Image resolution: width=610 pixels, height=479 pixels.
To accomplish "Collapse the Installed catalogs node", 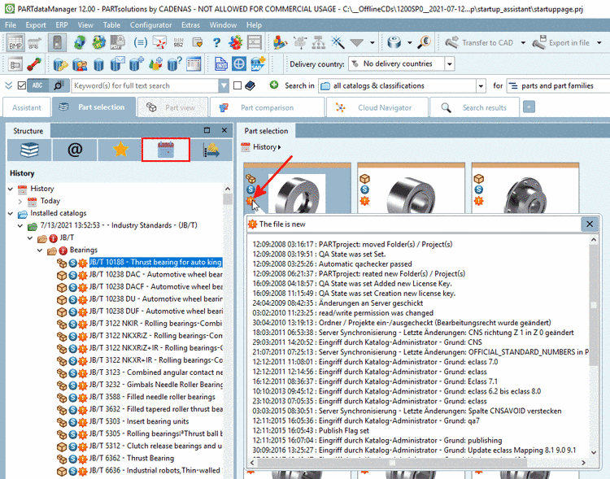I will (x=11, y=214).
